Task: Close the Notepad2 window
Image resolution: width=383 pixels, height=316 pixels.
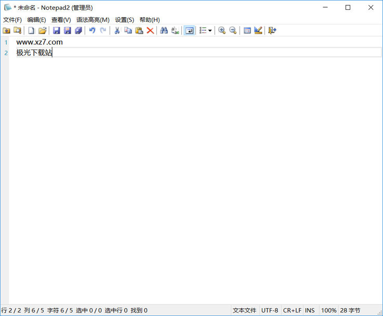Action: coord(371,8)
